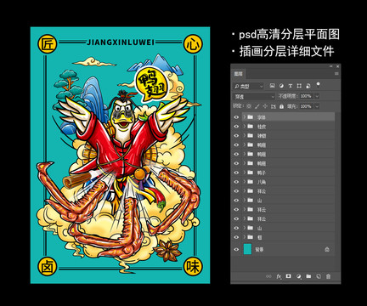Create a new layer
This screenshot has width=367, height=306.
[319, 276]
